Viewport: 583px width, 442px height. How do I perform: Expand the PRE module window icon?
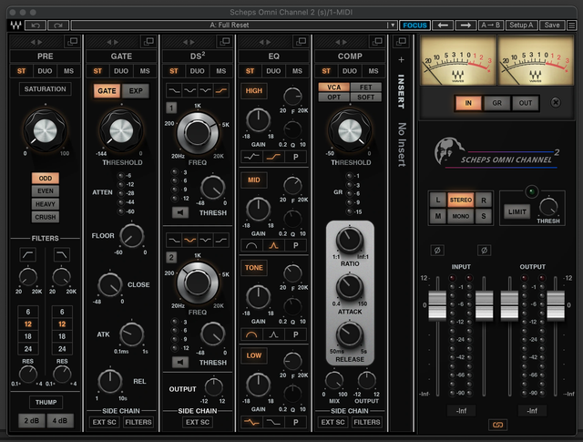(73, 41)
